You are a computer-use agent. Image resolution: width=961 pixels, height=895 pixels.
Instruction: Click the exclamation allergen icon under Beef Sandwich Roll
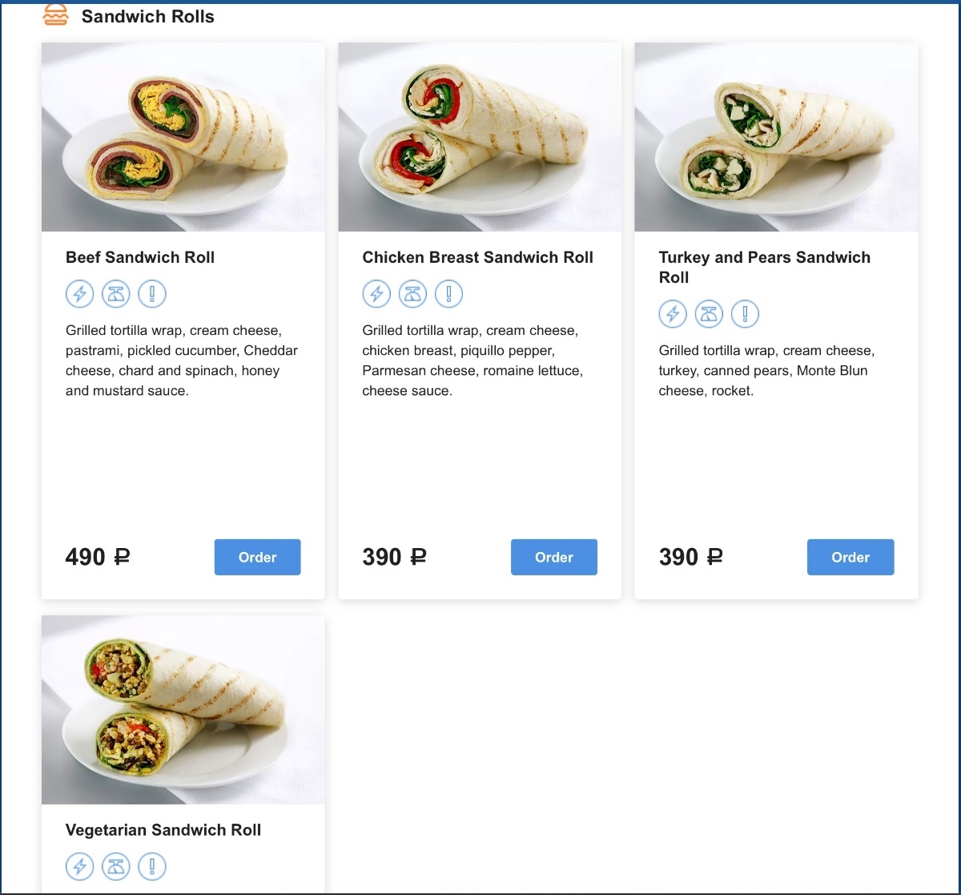tap(152, 294)
